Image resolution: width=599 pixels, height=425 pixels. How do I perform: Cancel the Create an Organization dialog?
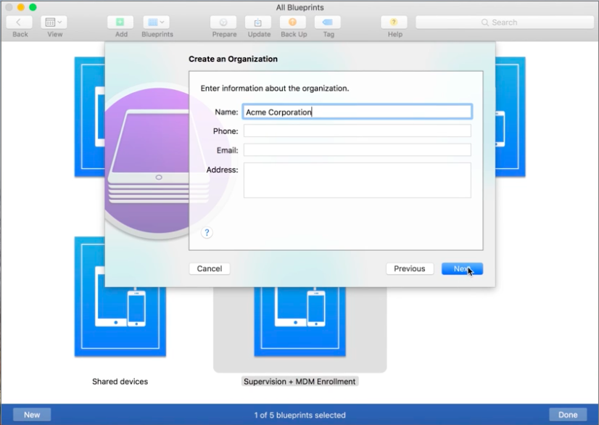209,268
